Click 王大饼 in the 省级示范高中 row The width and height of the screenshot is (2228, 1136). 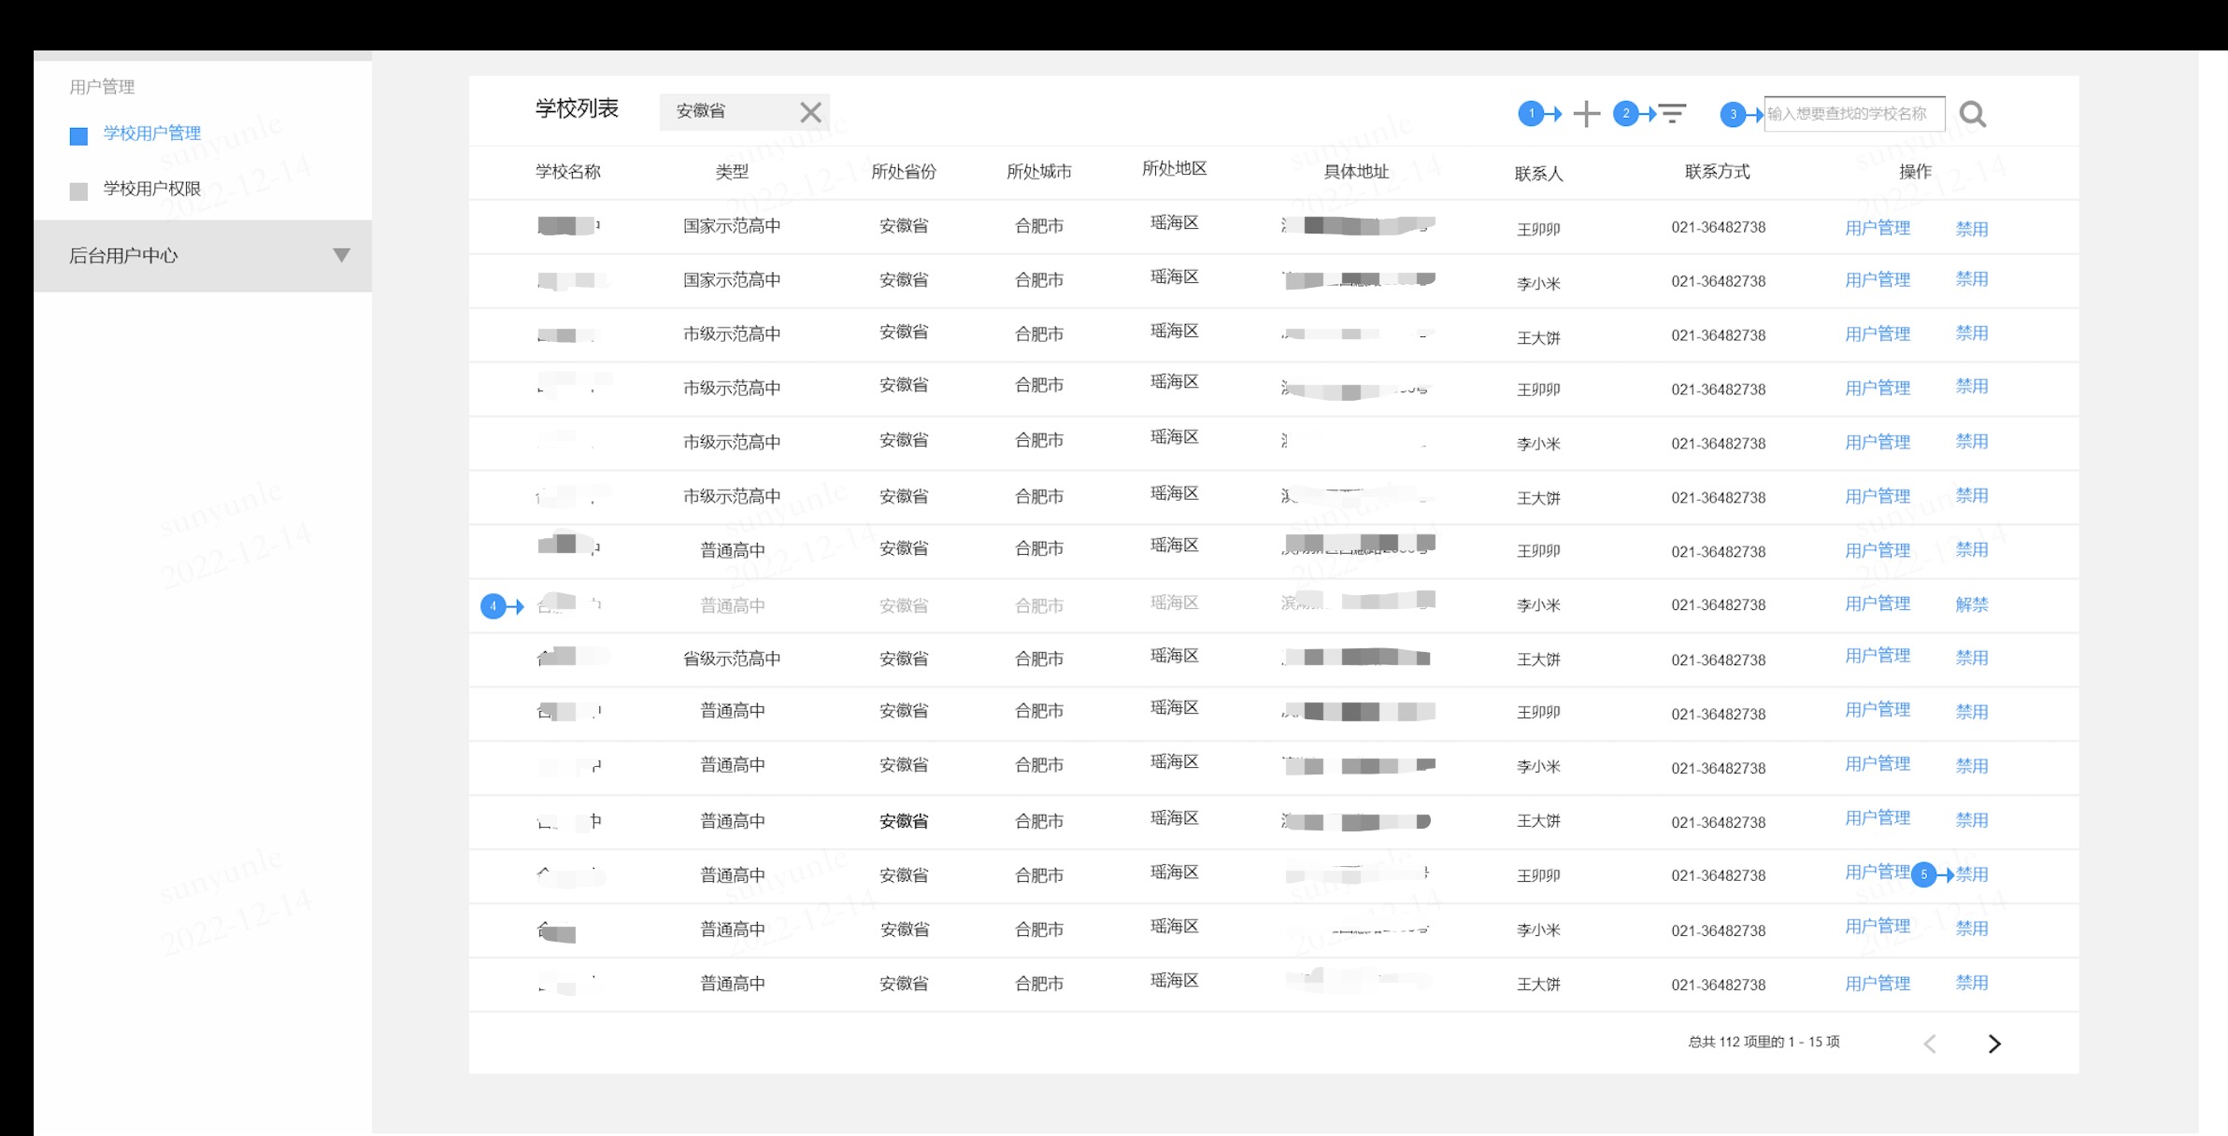(x=1538, y=660)
